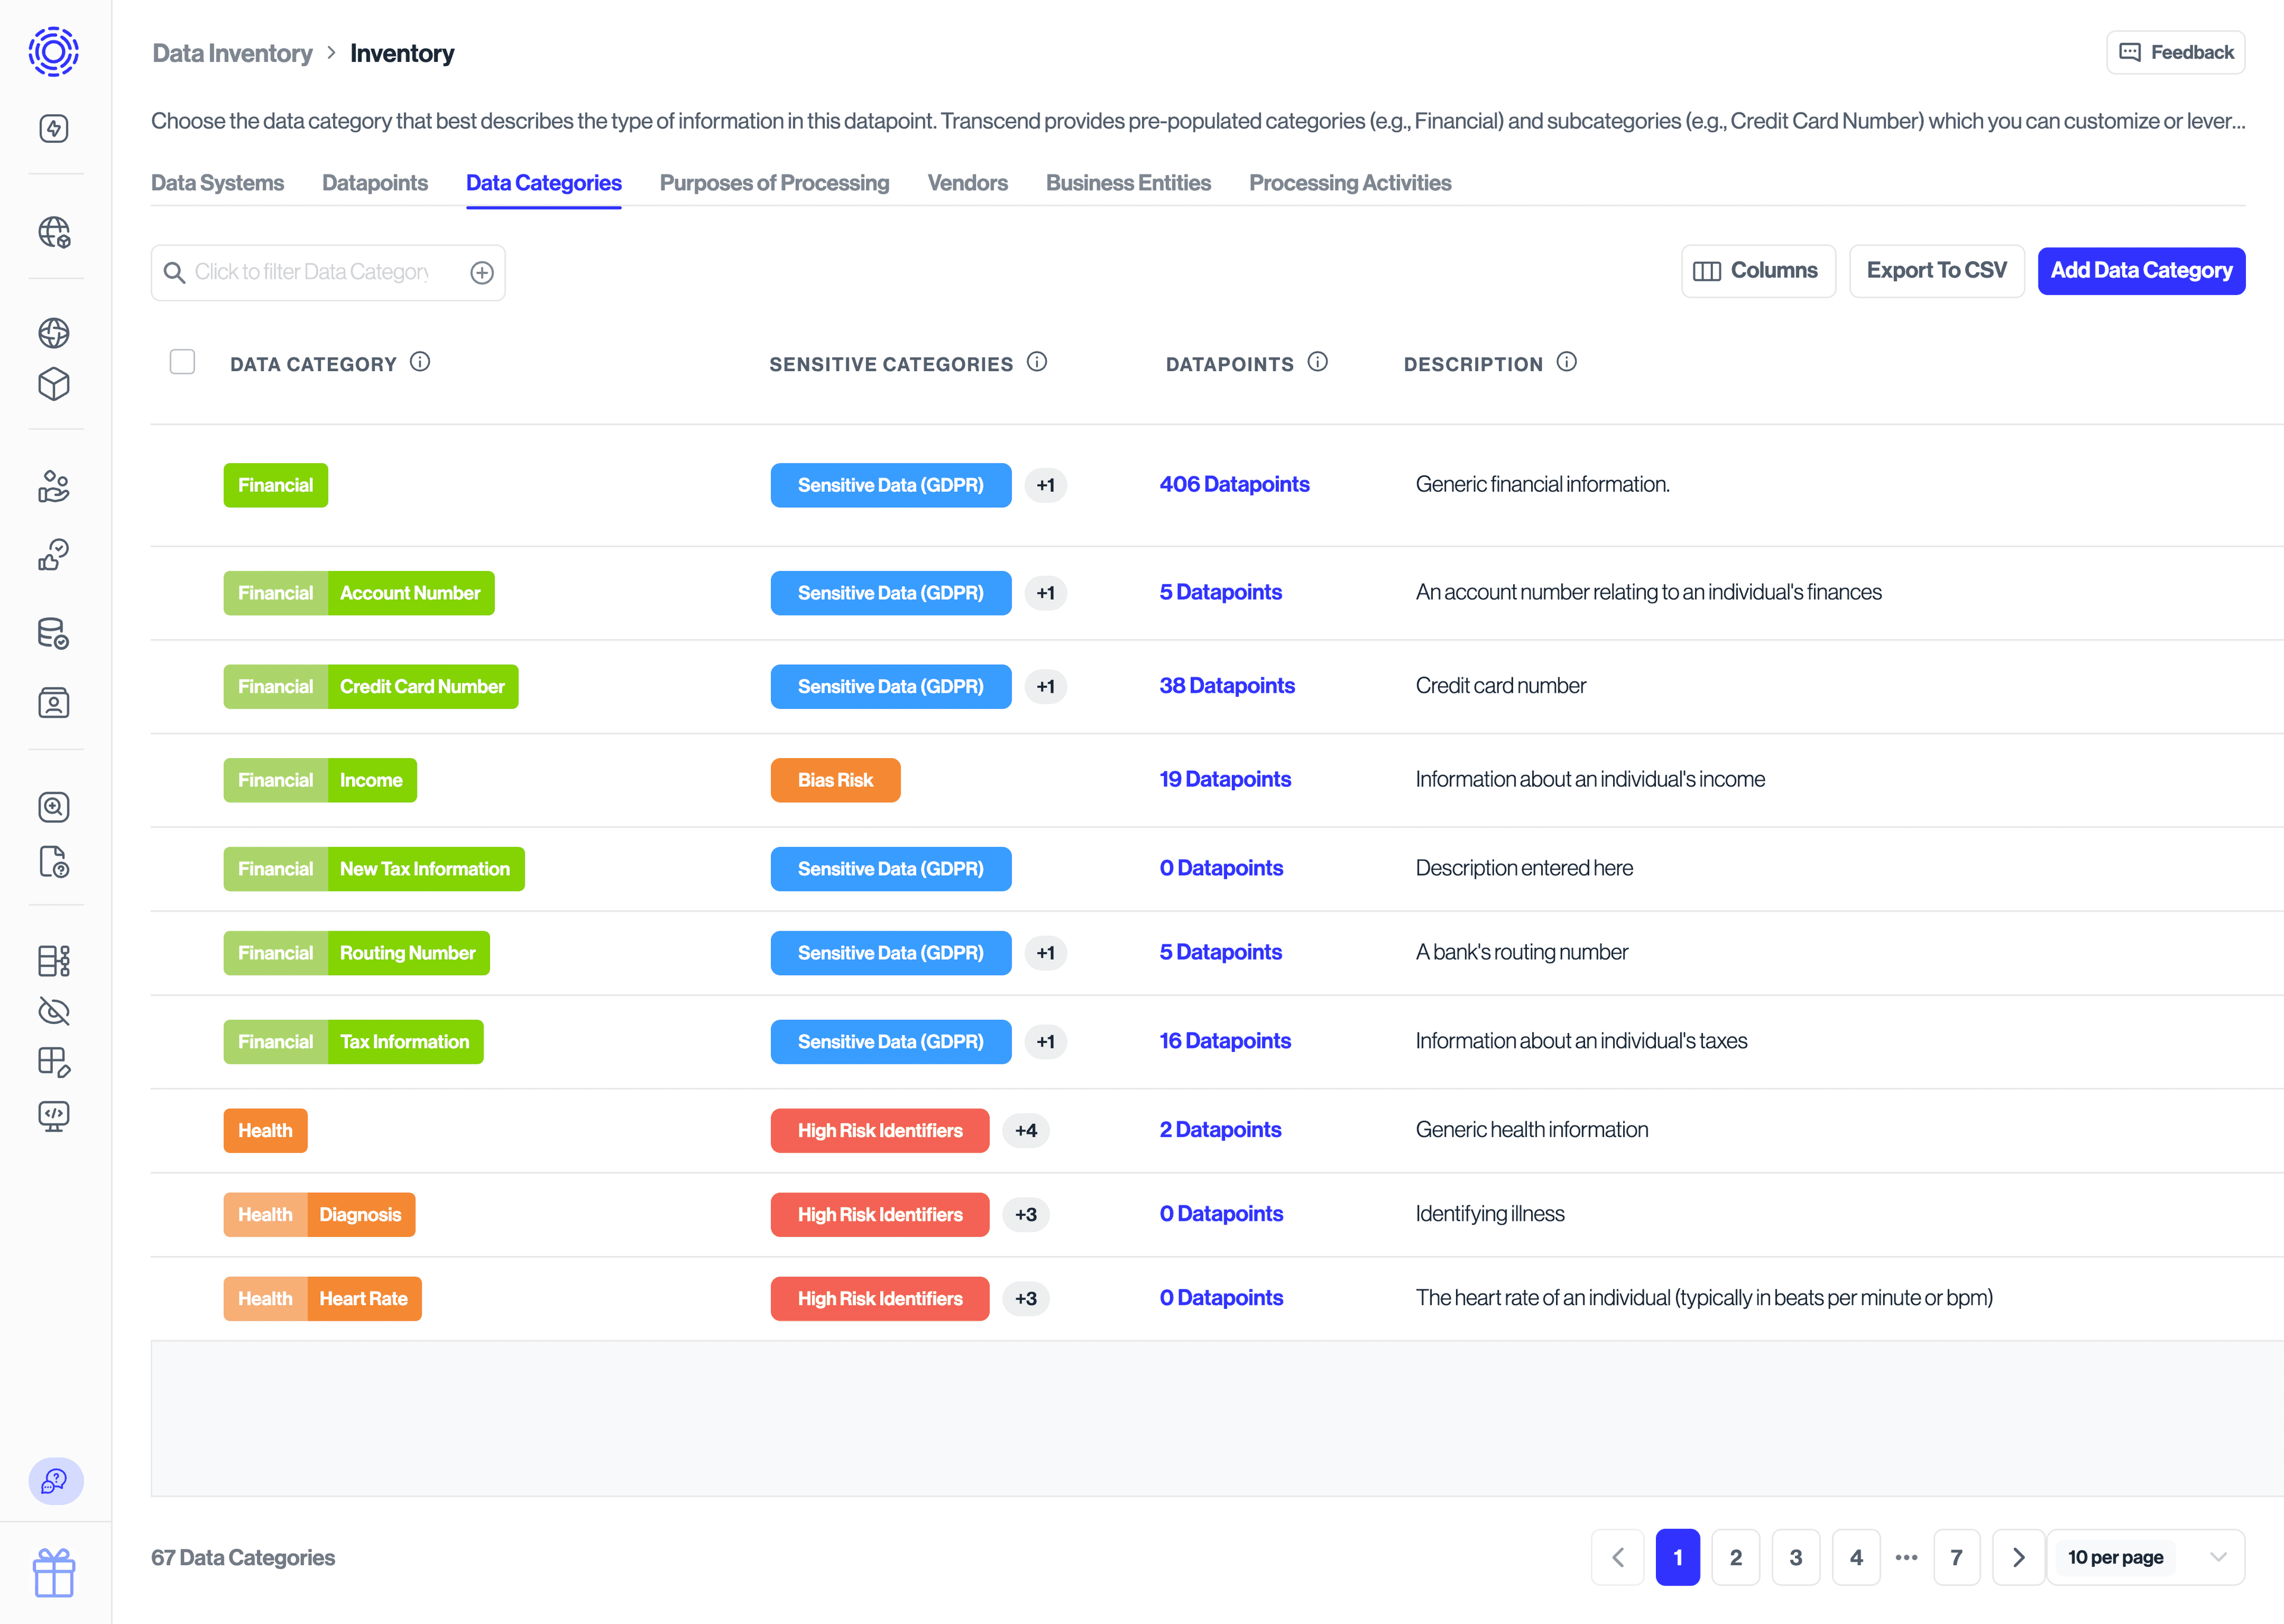Open the 406 Datapoints link for Financial
This screenshot has height=1624, width=2284.
(x=1235, y=484)
